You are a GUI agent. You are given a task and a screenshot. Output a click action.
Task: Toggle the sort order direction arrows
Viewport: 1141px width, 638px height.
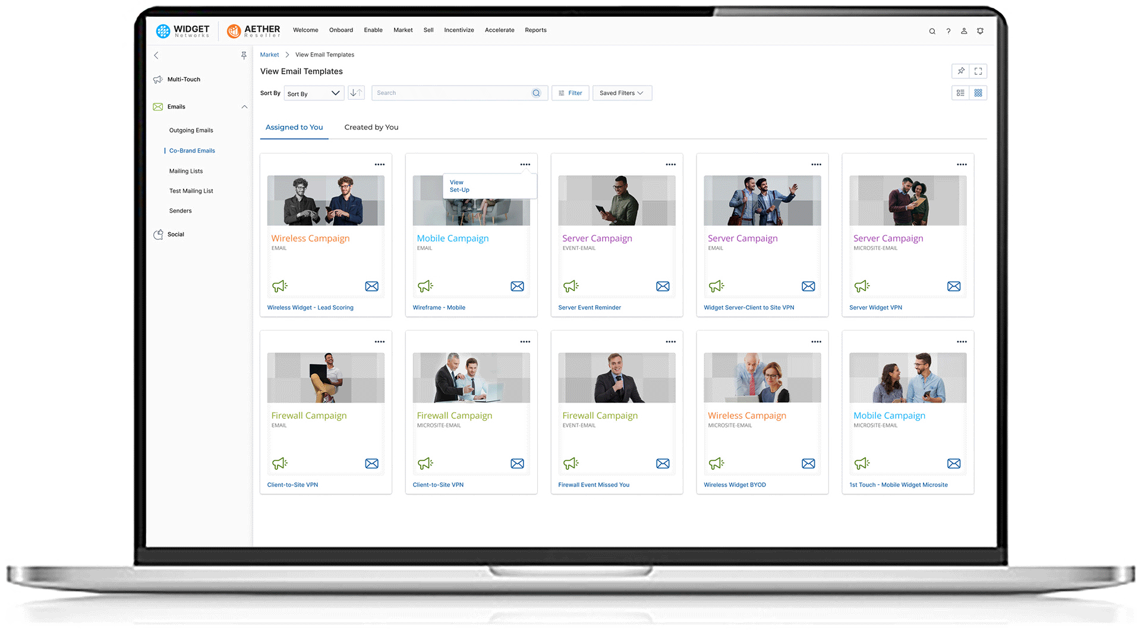(356, 93)
